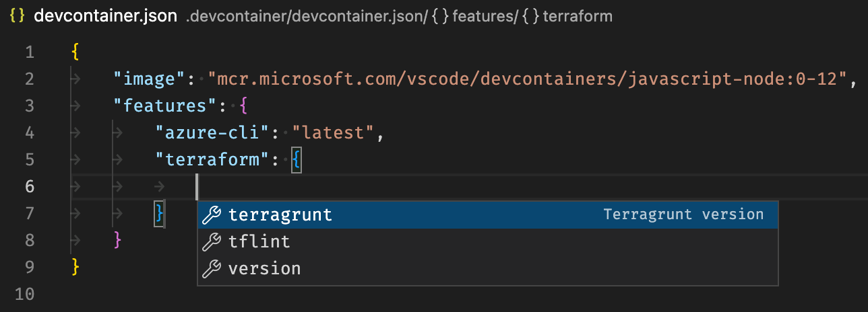Click the terraform breadcrumb segment
The image size is (868, 312).
pyautogui.click(x=578, y=16)
